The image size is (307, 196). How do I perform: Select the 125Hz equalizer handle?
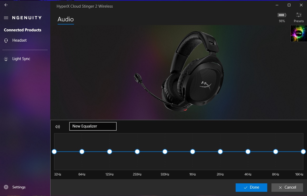click(110, 151)
